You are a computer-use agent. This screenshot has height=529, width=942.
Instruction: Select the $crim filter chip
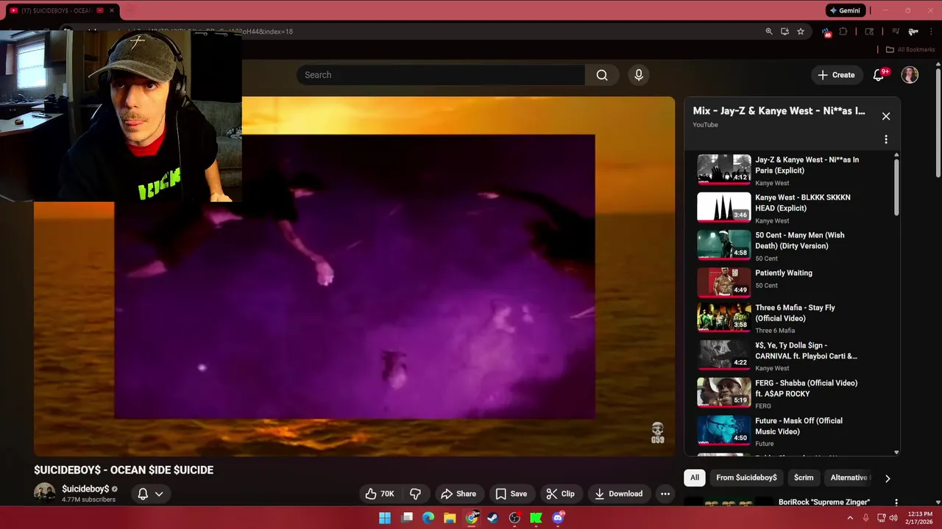tap(804, 478)
